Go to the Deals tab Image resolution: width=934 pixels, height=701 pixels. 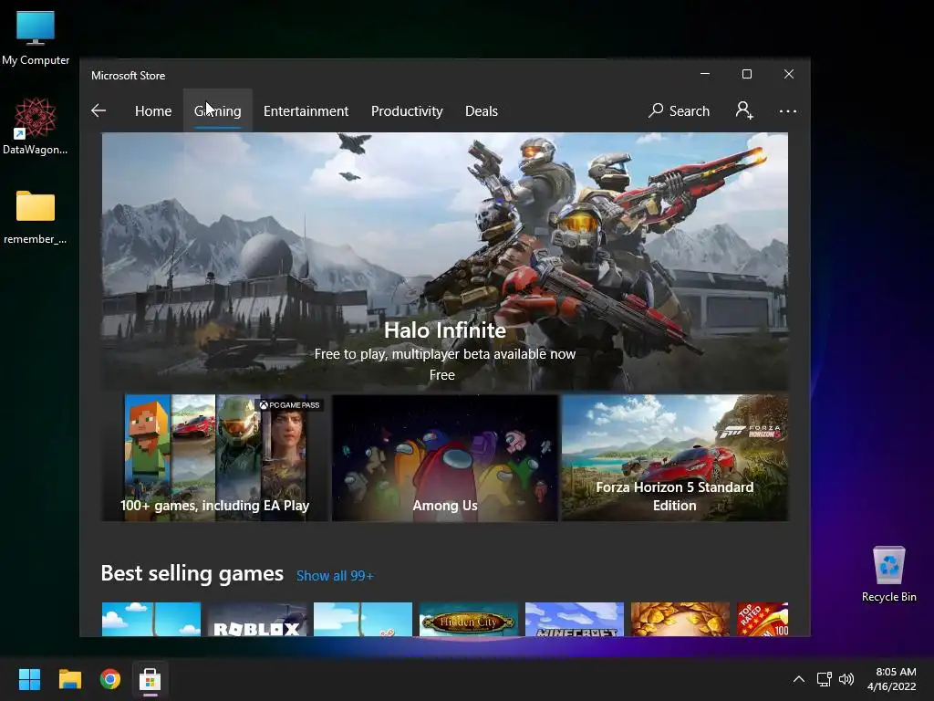[x=482, y=110]
